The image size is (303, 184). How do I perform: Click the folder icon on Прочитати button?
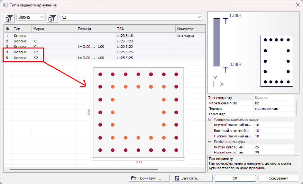[133, 178]
